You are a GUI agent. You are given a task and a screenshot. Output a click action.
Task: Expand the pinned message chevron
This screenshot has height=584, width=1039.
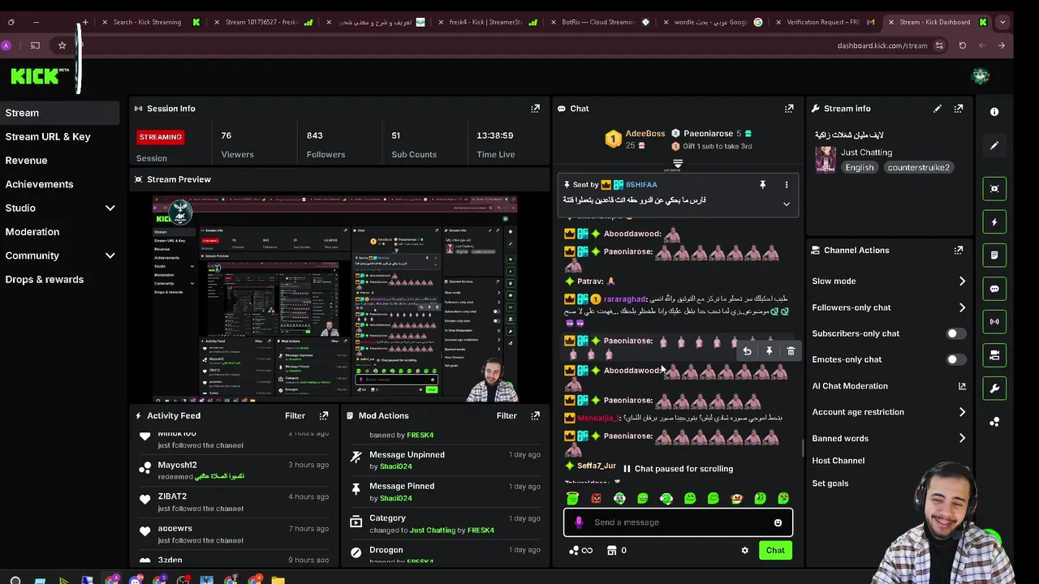[786, 204]
